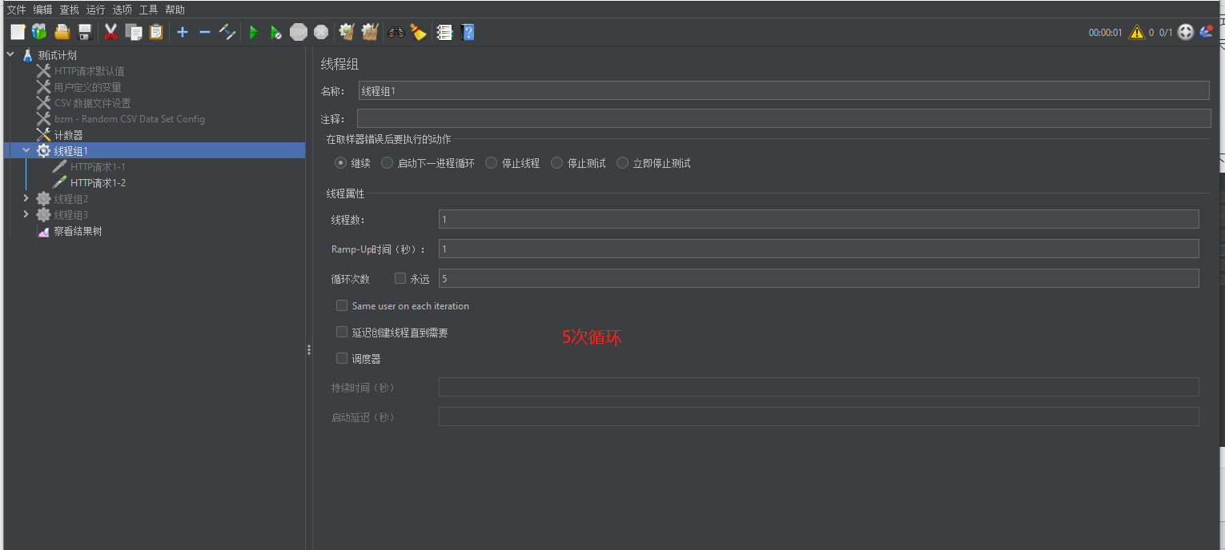Image resolution: width=1225 pixels, height=550 pixels.
Task: Open Help with question mark icon
Action: 468,32
